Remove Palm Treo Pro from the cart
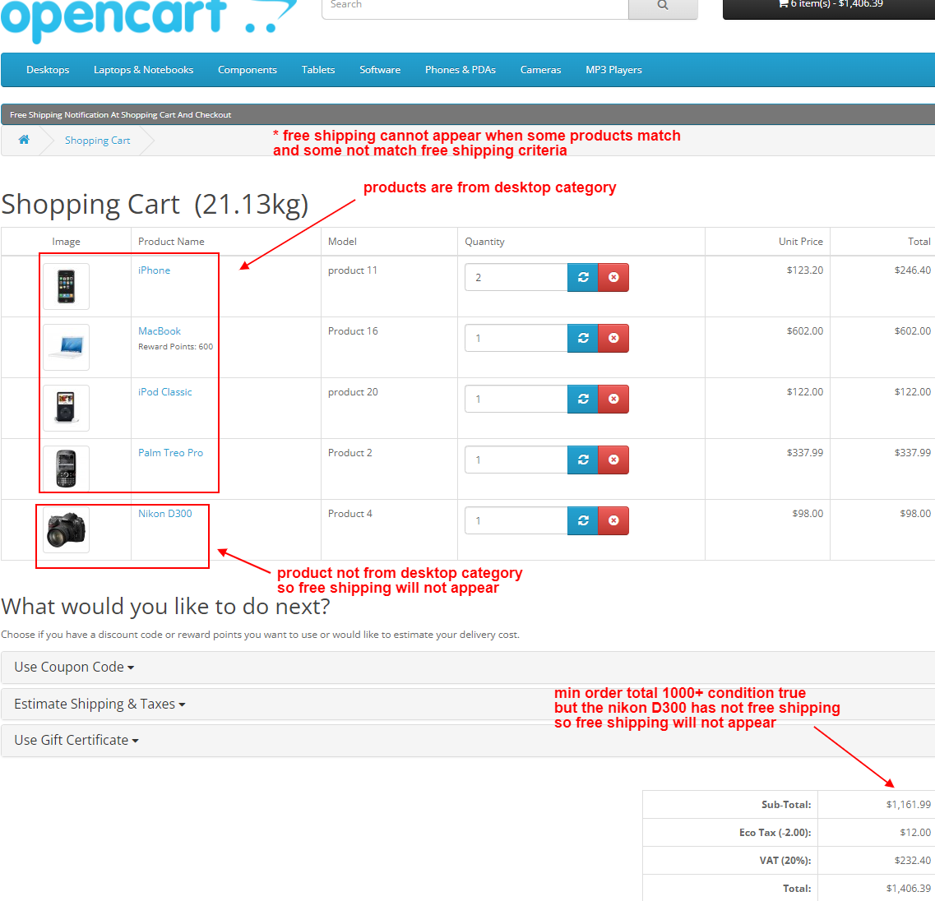935x901 pixels. [x=613, y=460]
